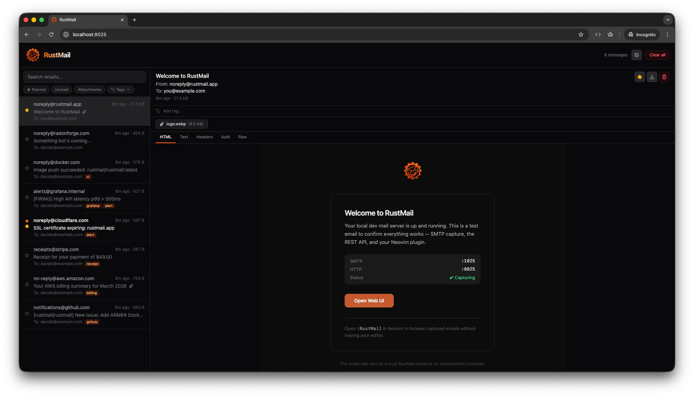Switch to the HTML tab
Viewport: 694px width, 397px height.
(x=166, y=137)
